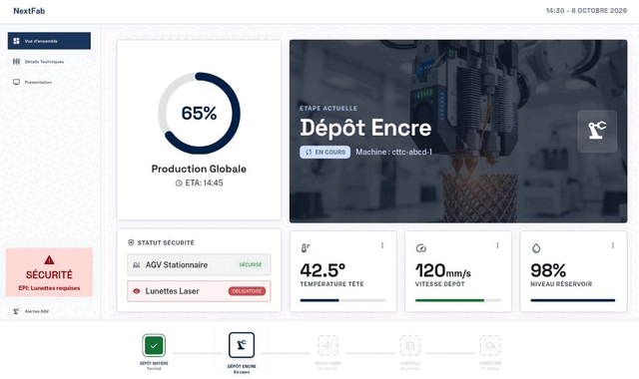Select the pending Recuit Laser step

(328, 346)
